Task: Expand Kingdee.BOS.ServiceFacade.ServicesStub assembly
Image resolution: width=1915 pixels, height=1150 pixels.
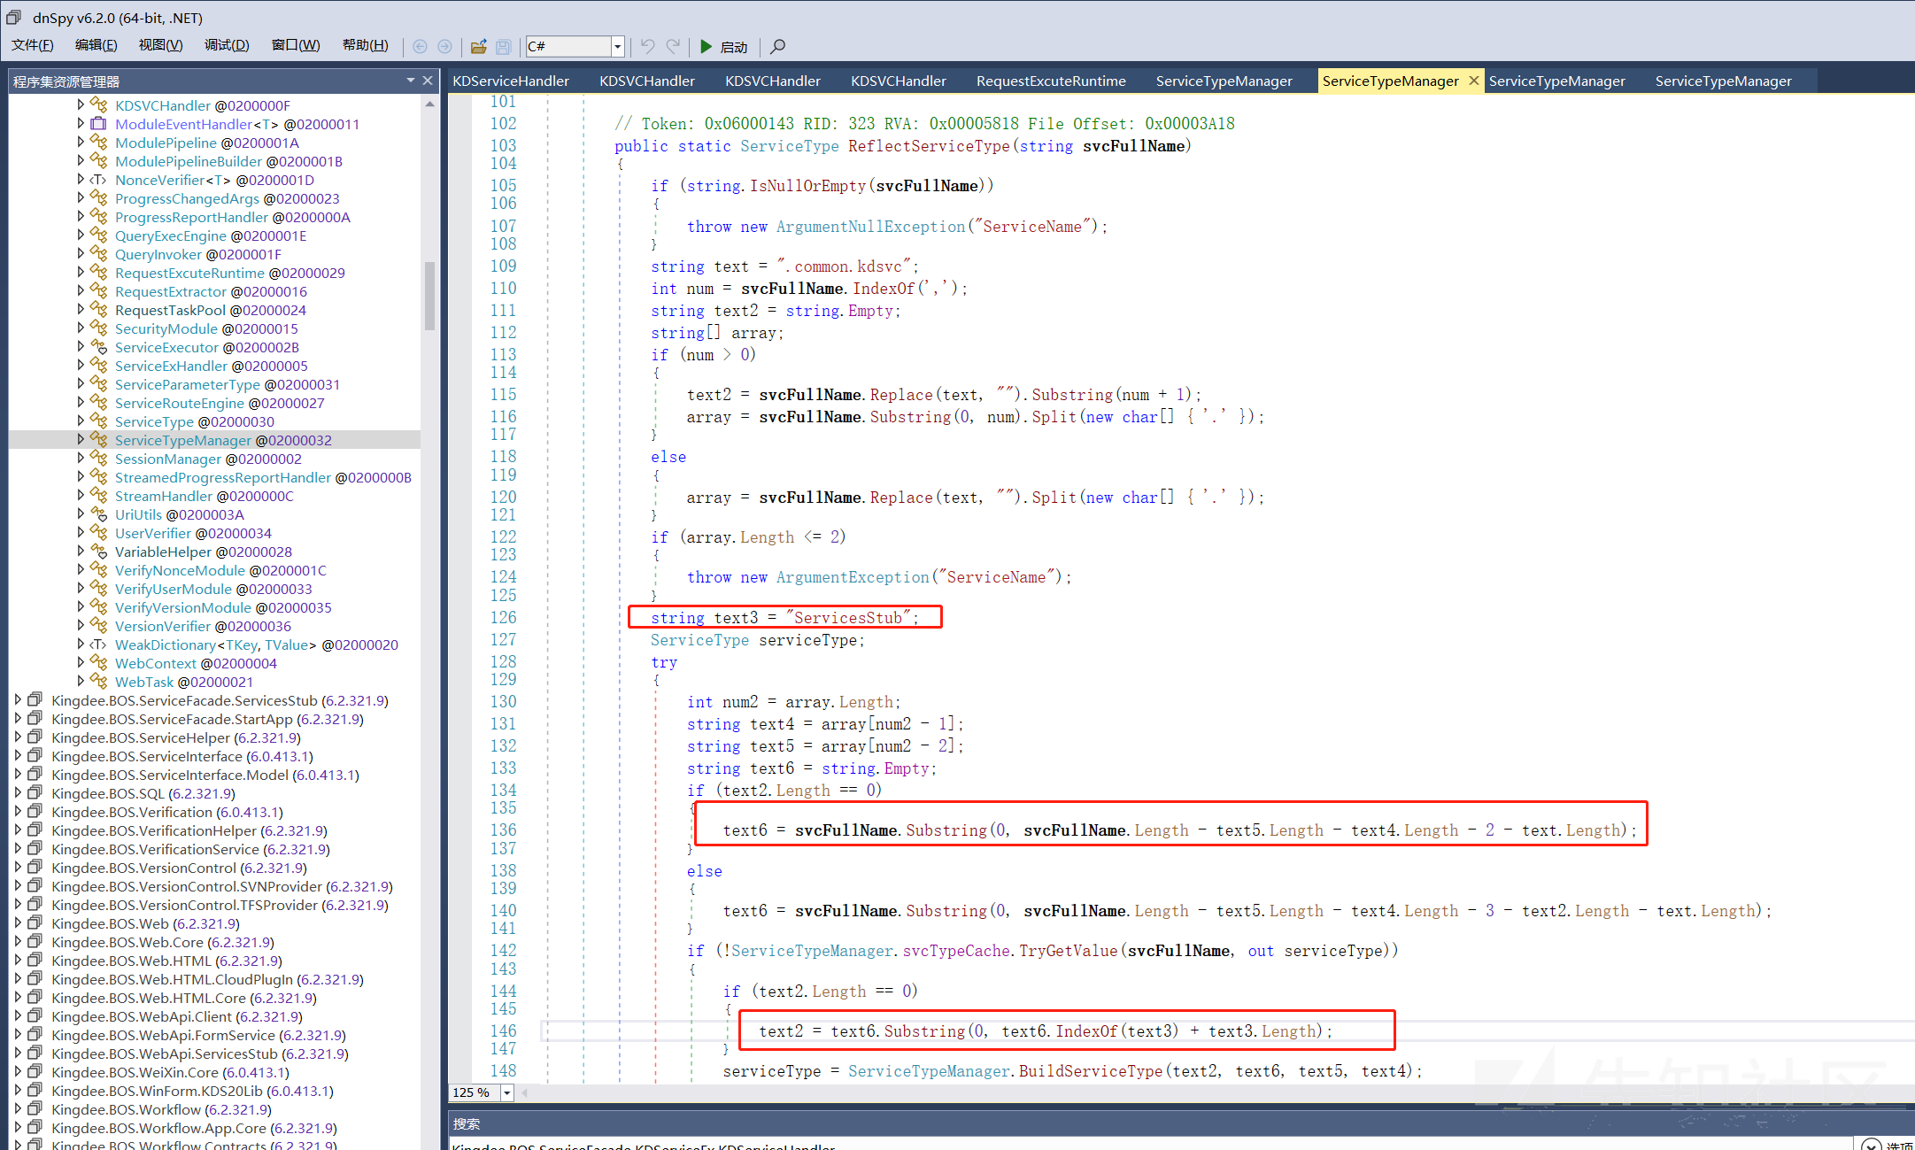Action: (x=18, y=699)
